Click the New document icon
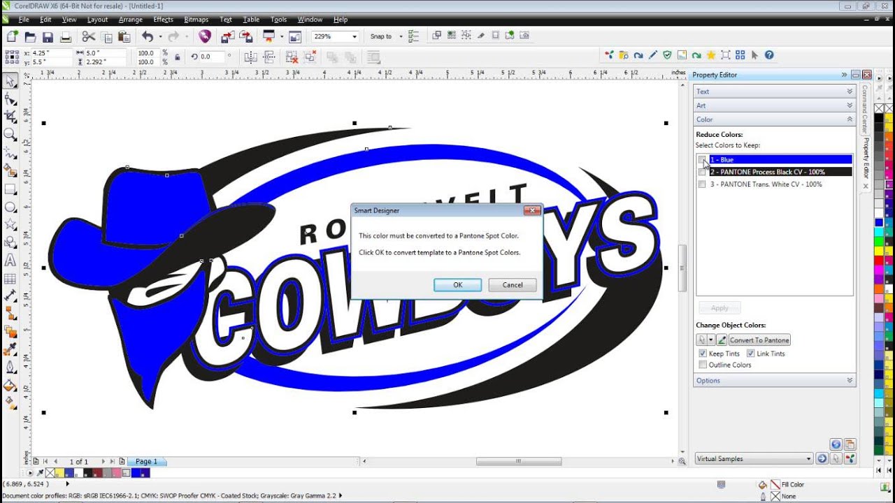Image resolution: width=895 pixels, height=503 pixels. coord(13,37)
